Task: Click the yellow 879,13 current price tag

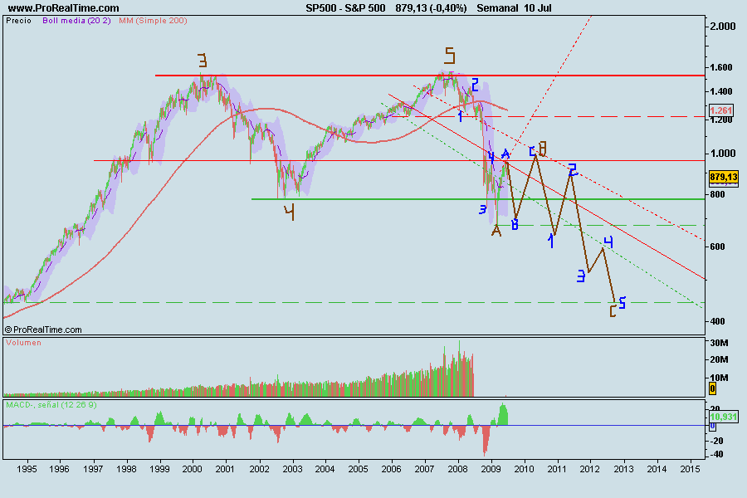Action: pos(724,177)
